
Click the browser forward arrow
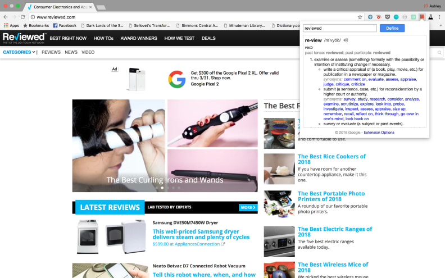[14, 17]
